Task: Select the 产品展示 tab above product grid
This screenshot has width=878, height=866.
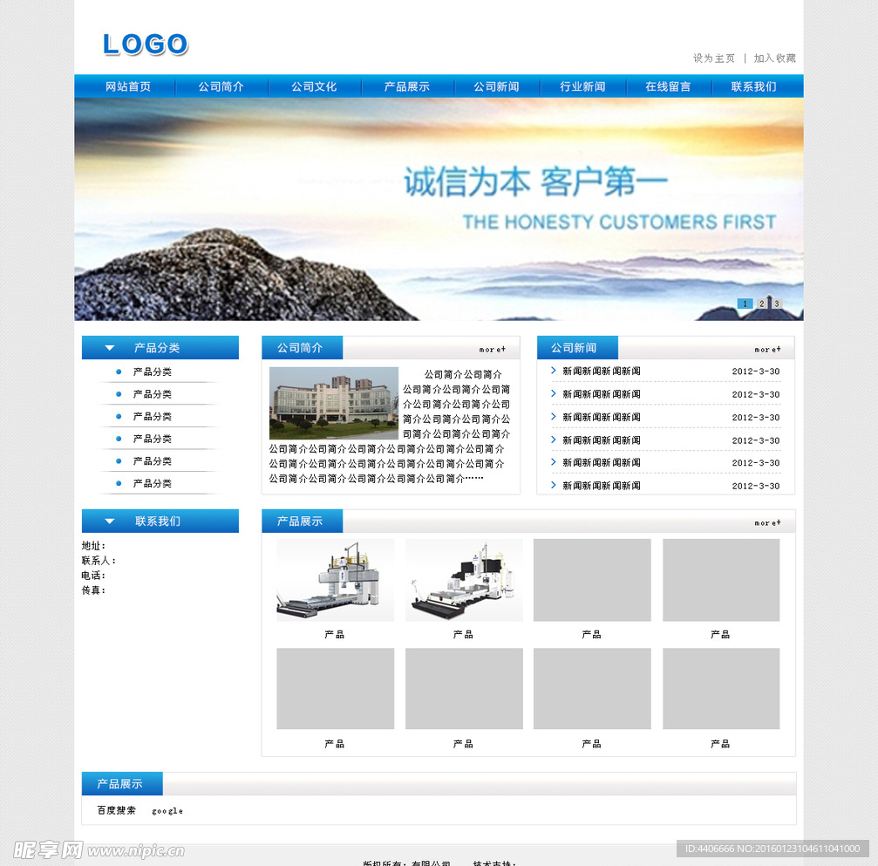Action: click(303, 522)
